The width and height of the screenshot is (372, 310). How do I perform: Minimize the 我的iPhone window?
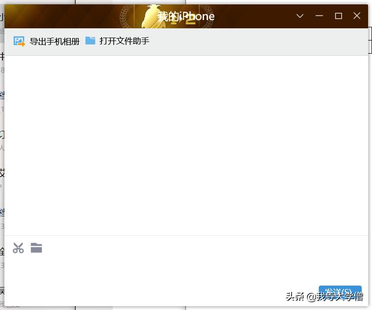[x=319, y=16]
